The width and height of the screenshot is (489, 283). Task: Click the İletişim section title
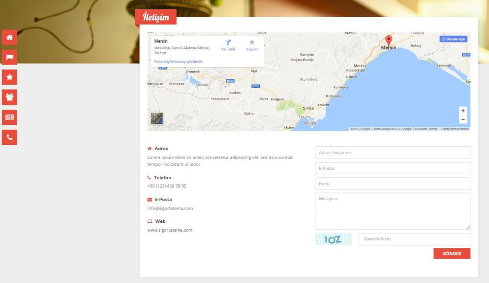pyautogui.click(x=156, y=17)
